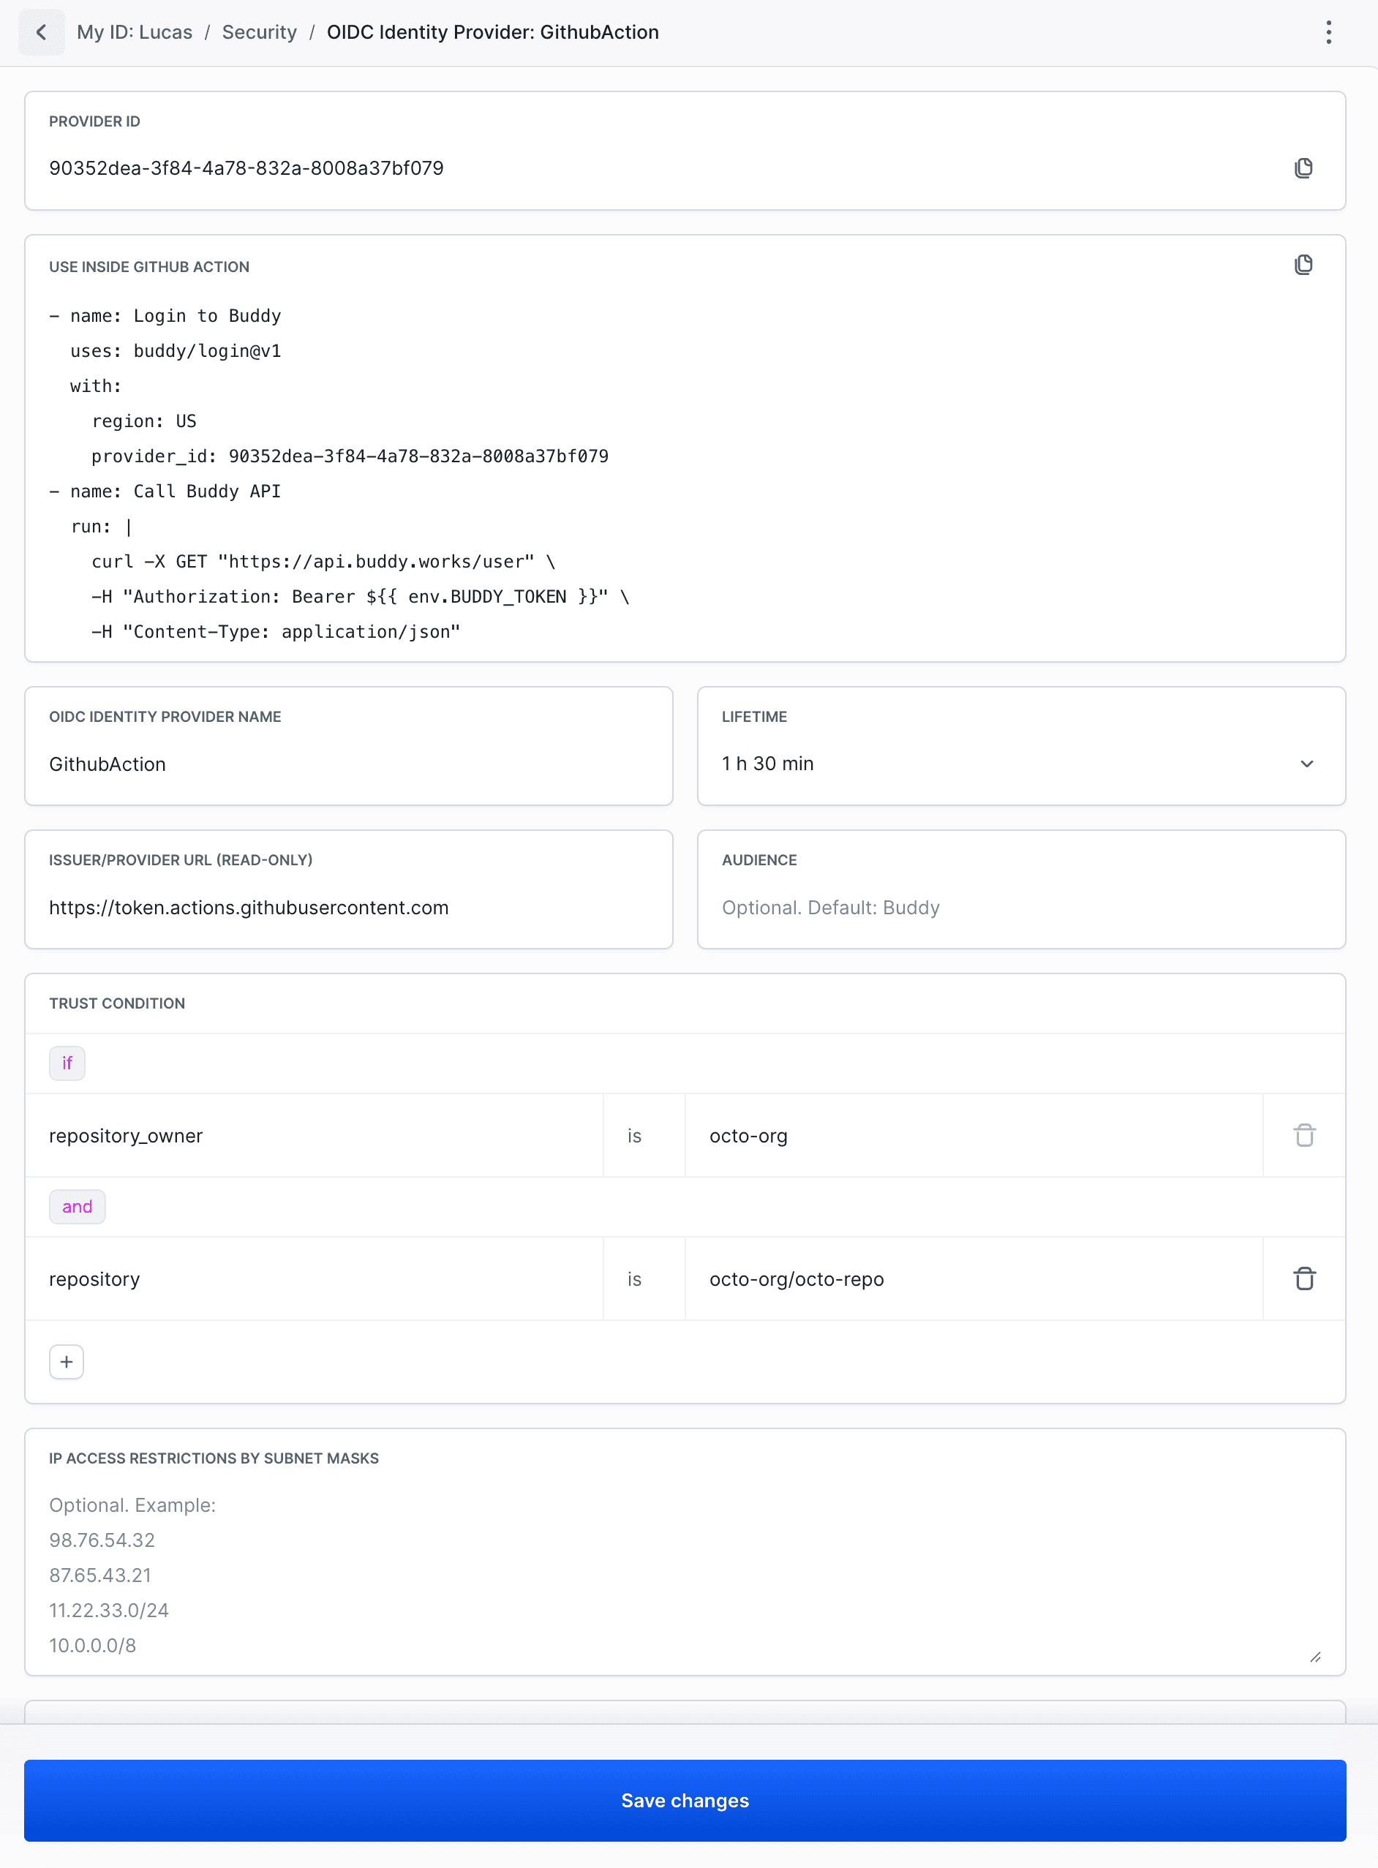Image resolution: width=1378 pixels, height=1868 pixels.
Task: Add a new trust condition
Action: pos(66,1361)
